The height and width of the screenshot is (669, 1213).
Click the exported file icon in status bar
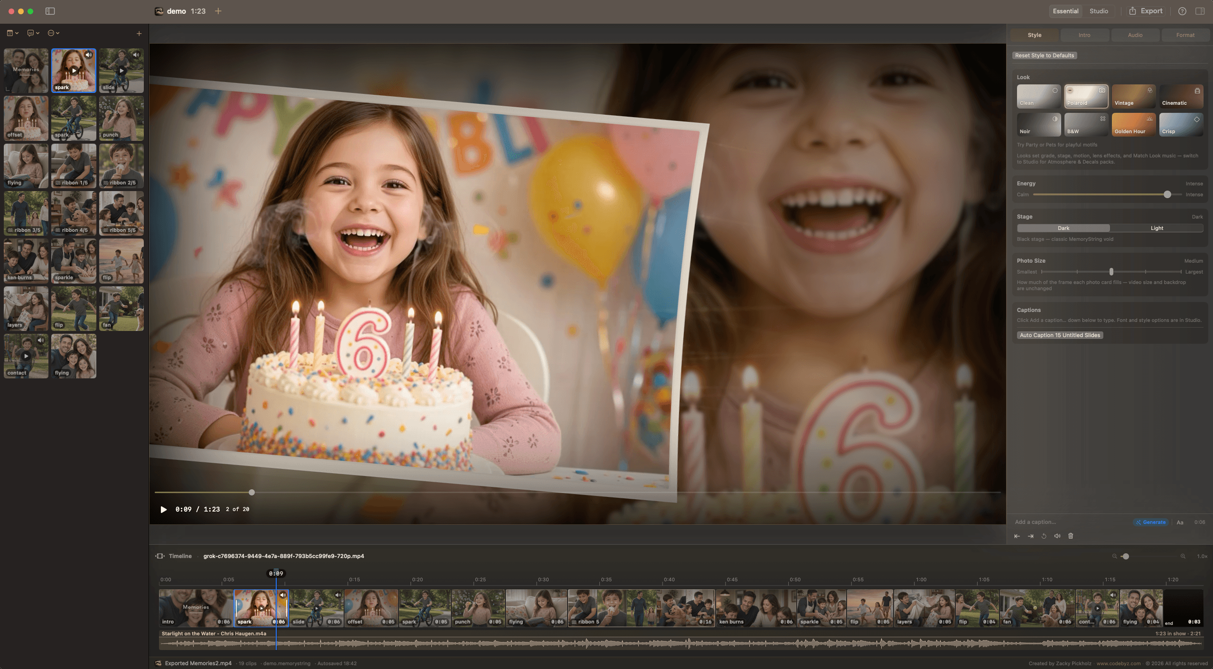pos(159,663)
